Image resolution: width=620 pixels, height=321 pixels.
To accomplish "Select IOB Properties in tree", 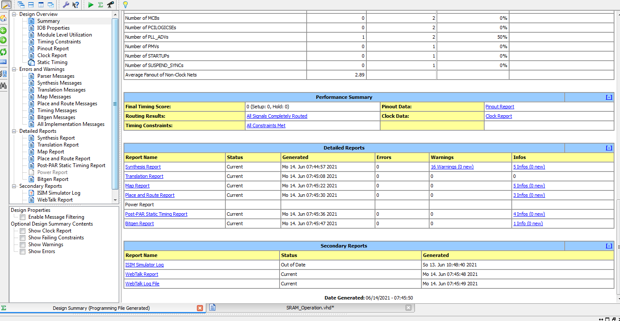I will [53, 28].
